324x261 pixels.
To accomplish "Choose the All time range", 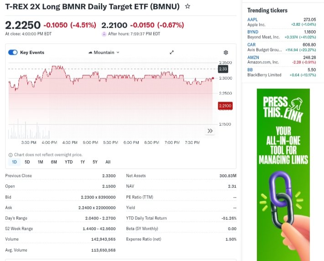I will [x=108, y=162].
